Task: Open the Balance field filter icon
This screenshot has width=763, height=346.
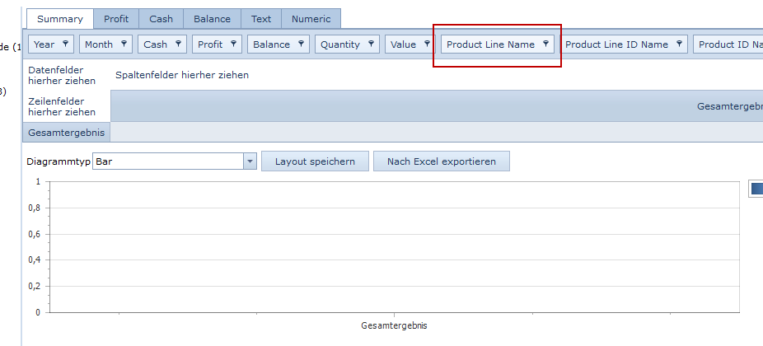Action: pos(301,44)
